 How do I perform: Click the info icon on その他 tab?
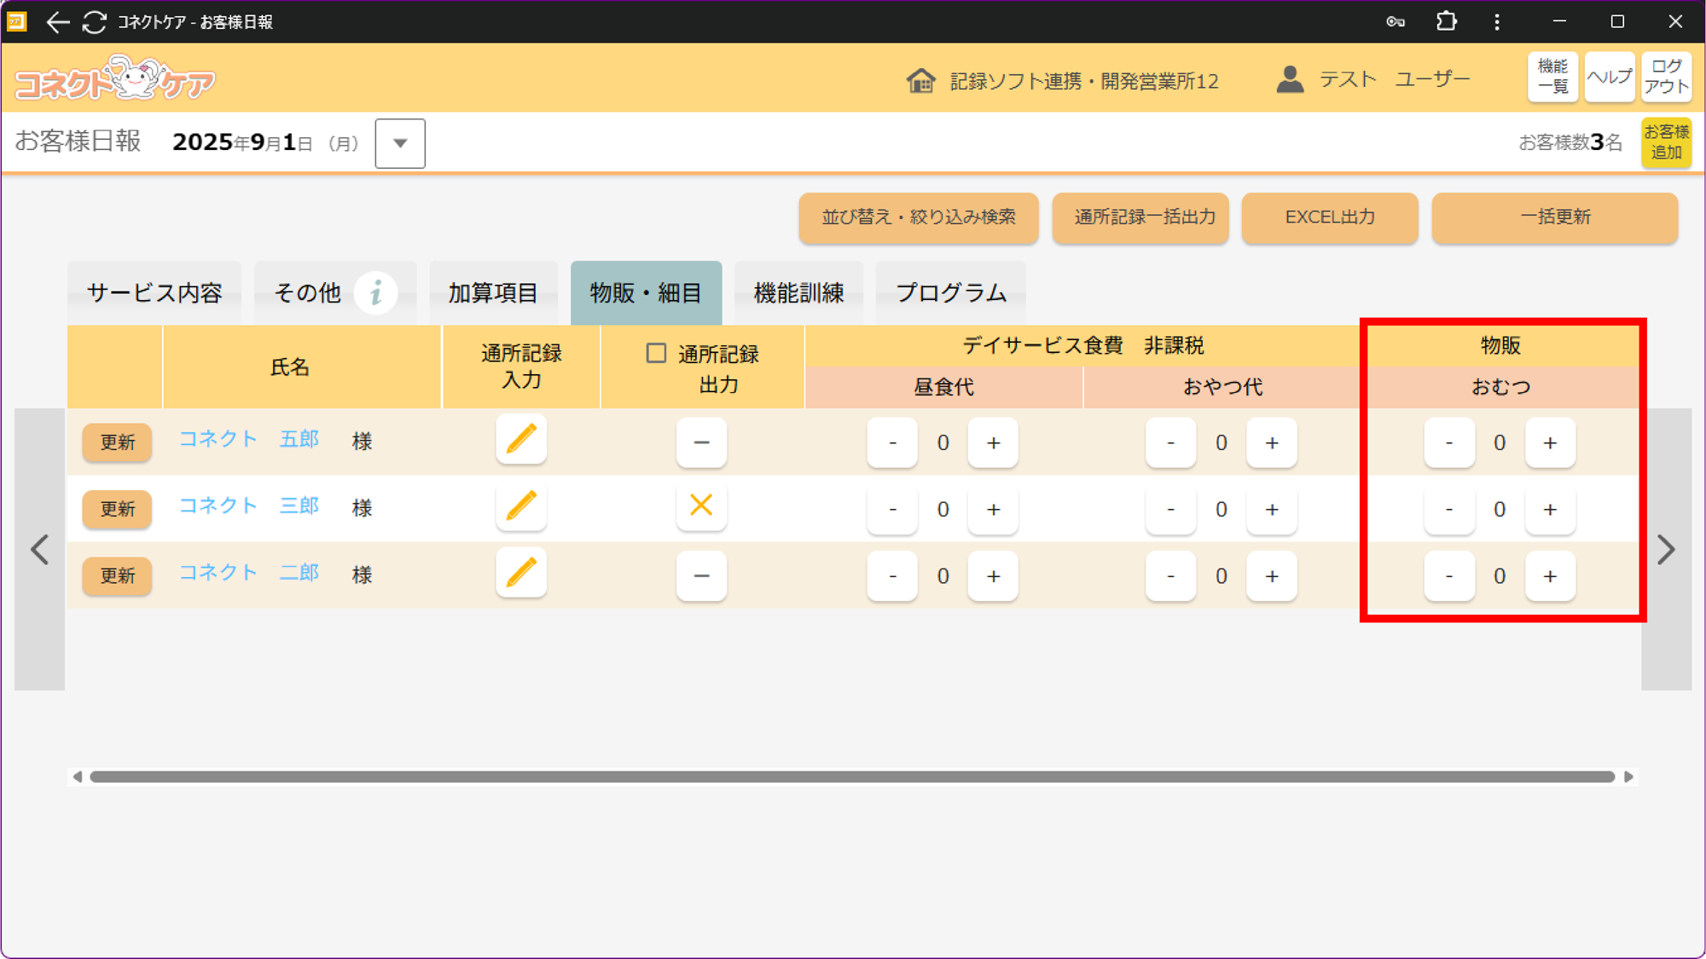tap(375, 293)
